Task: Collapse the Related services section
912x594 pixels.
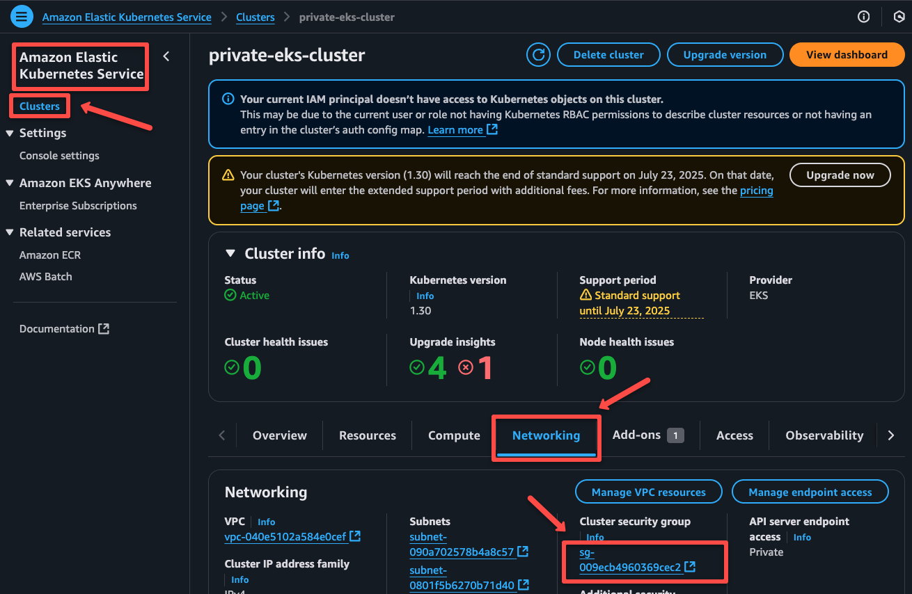Action: click(x=10, y=232)
